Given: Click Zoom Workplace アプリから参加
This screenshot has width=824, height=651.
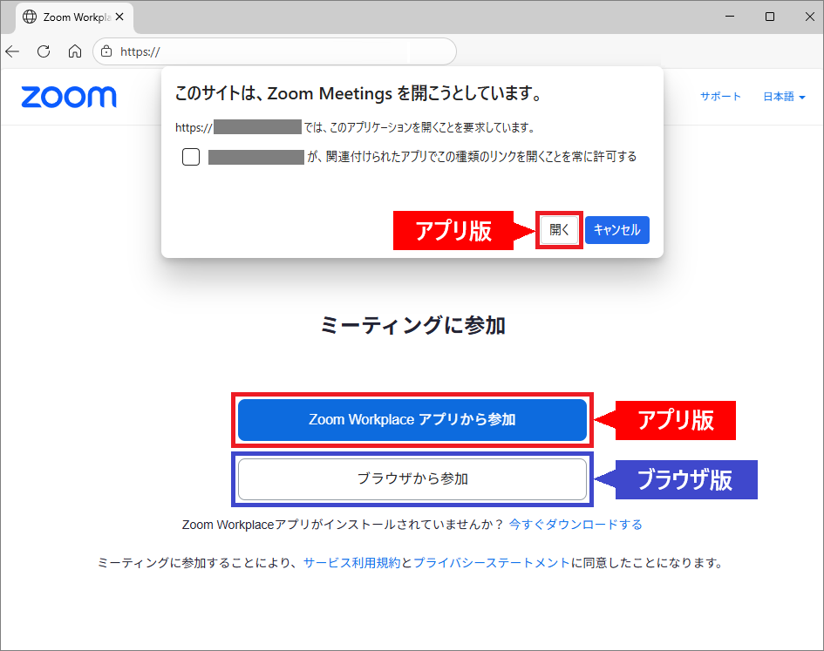Looking at the screenshot, I should coord(412,420).
